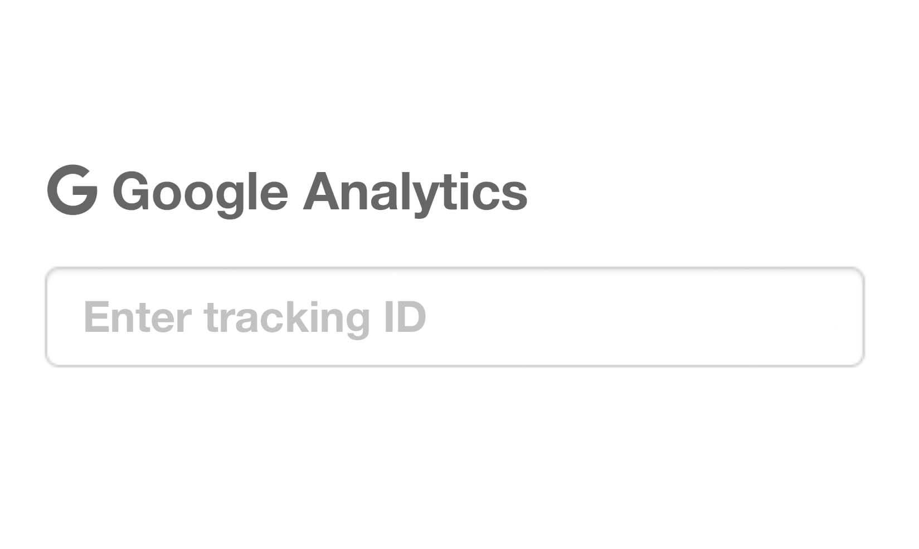Image resolution: width=919 pixels, height=549 pixels.
Task: Click inside the tracking ID text box
Action: point(455,317)
